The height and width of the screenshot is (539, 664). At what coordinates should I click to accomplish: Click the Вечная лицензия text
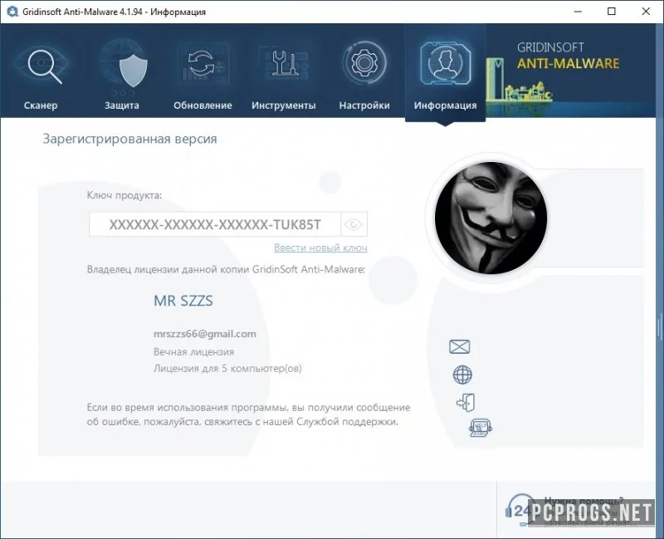pos(193,351)
